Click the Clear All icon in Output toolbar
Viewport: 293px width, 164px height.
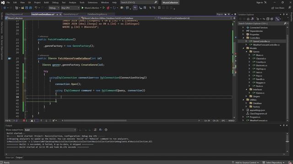click(x=95, y=129)
